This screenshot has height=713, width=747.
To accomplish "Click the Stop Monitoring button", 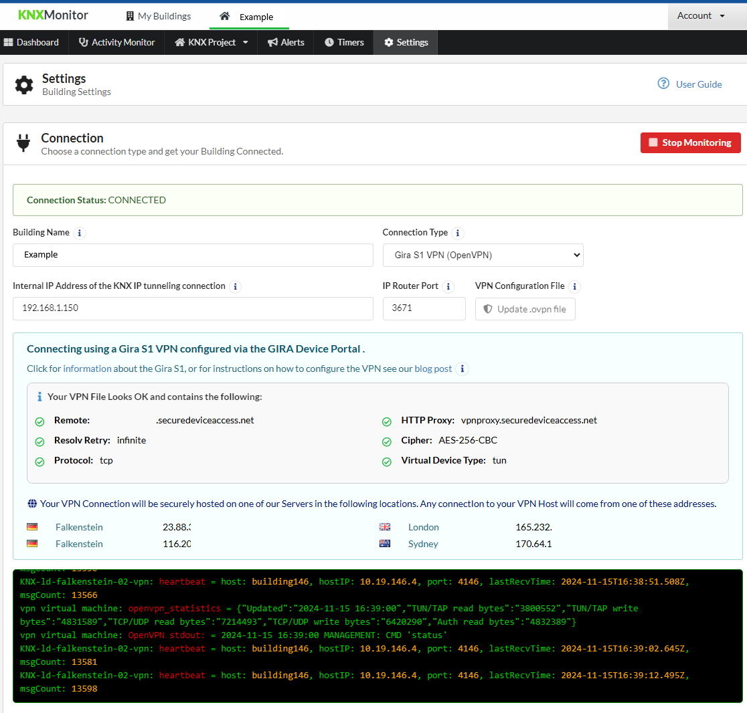I will click(x=690, y=142).
